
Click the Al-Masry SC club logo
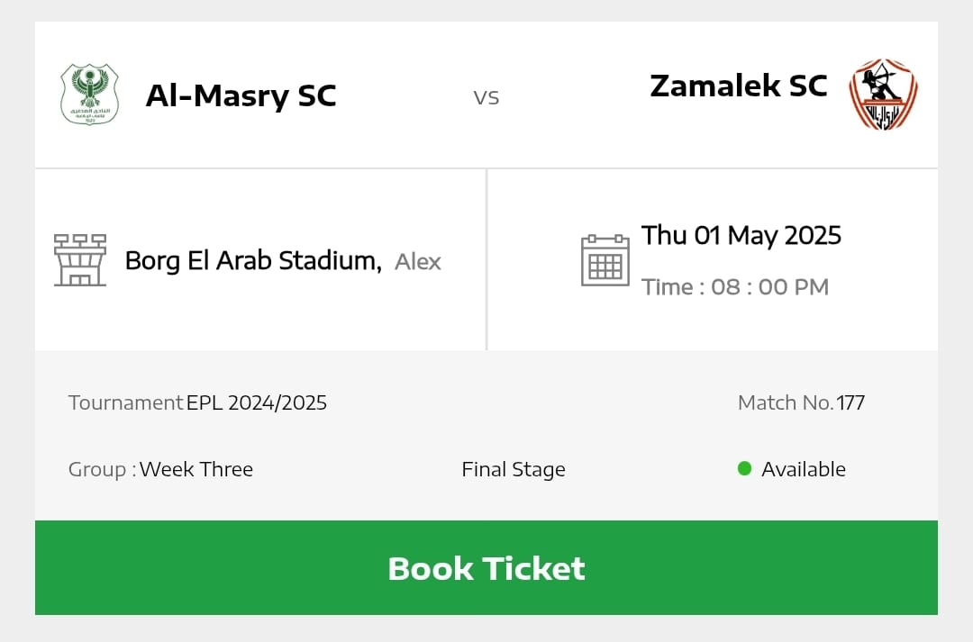coord(88,95)
